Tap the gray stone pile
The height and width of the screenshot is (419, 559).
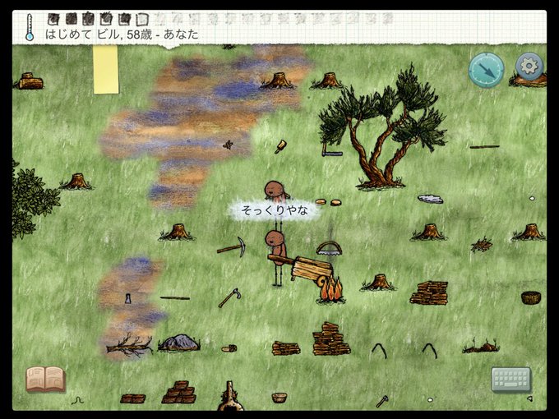point(178,343)
